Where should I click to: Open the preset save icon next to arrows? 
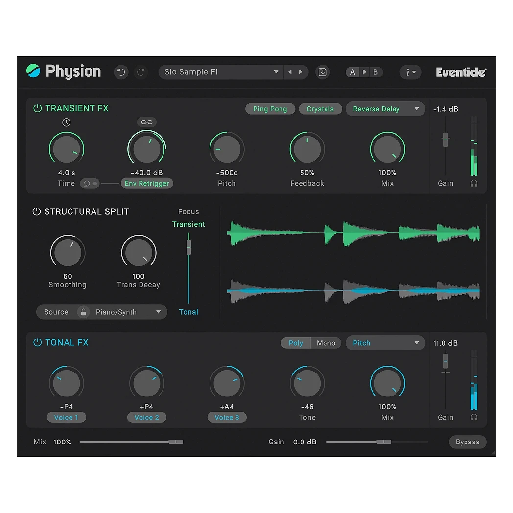tap(323, 72)
